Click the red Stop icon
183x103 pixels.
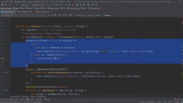pyautogui.click(x=73, y=5)
